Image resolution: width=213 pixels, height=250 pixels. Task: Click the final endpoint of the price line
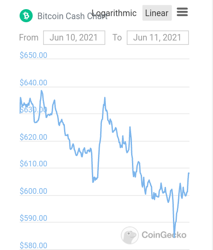point(189,173)
